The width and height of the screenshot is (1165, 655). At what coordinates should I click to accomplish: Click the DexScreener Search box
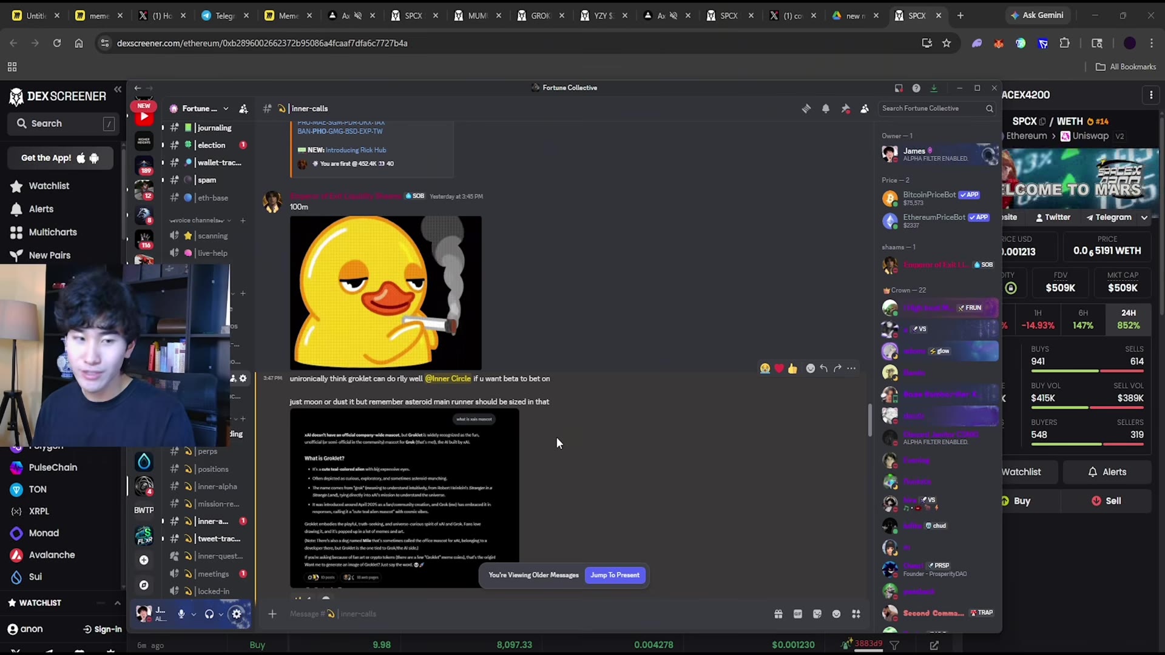(x=62, y=124)
